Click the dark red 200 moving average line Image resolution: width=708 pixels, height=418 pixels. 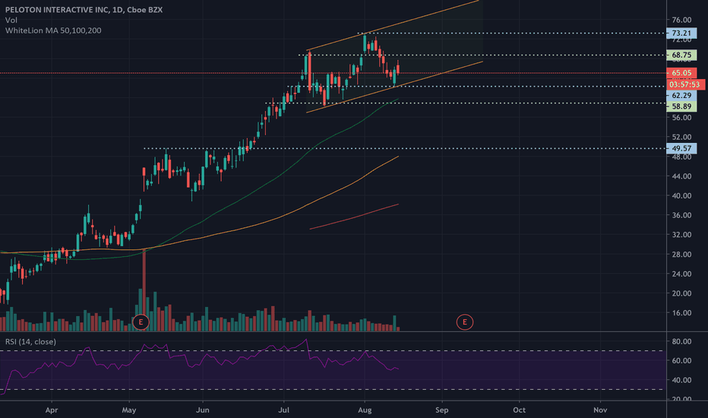[355, 218]
